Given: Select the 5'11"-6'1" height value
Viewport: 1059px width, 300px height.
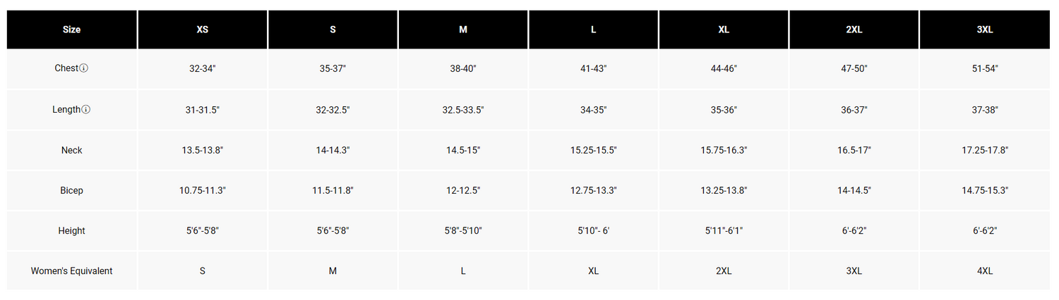Looking at the screenshot, I should (x=724, y=230).
